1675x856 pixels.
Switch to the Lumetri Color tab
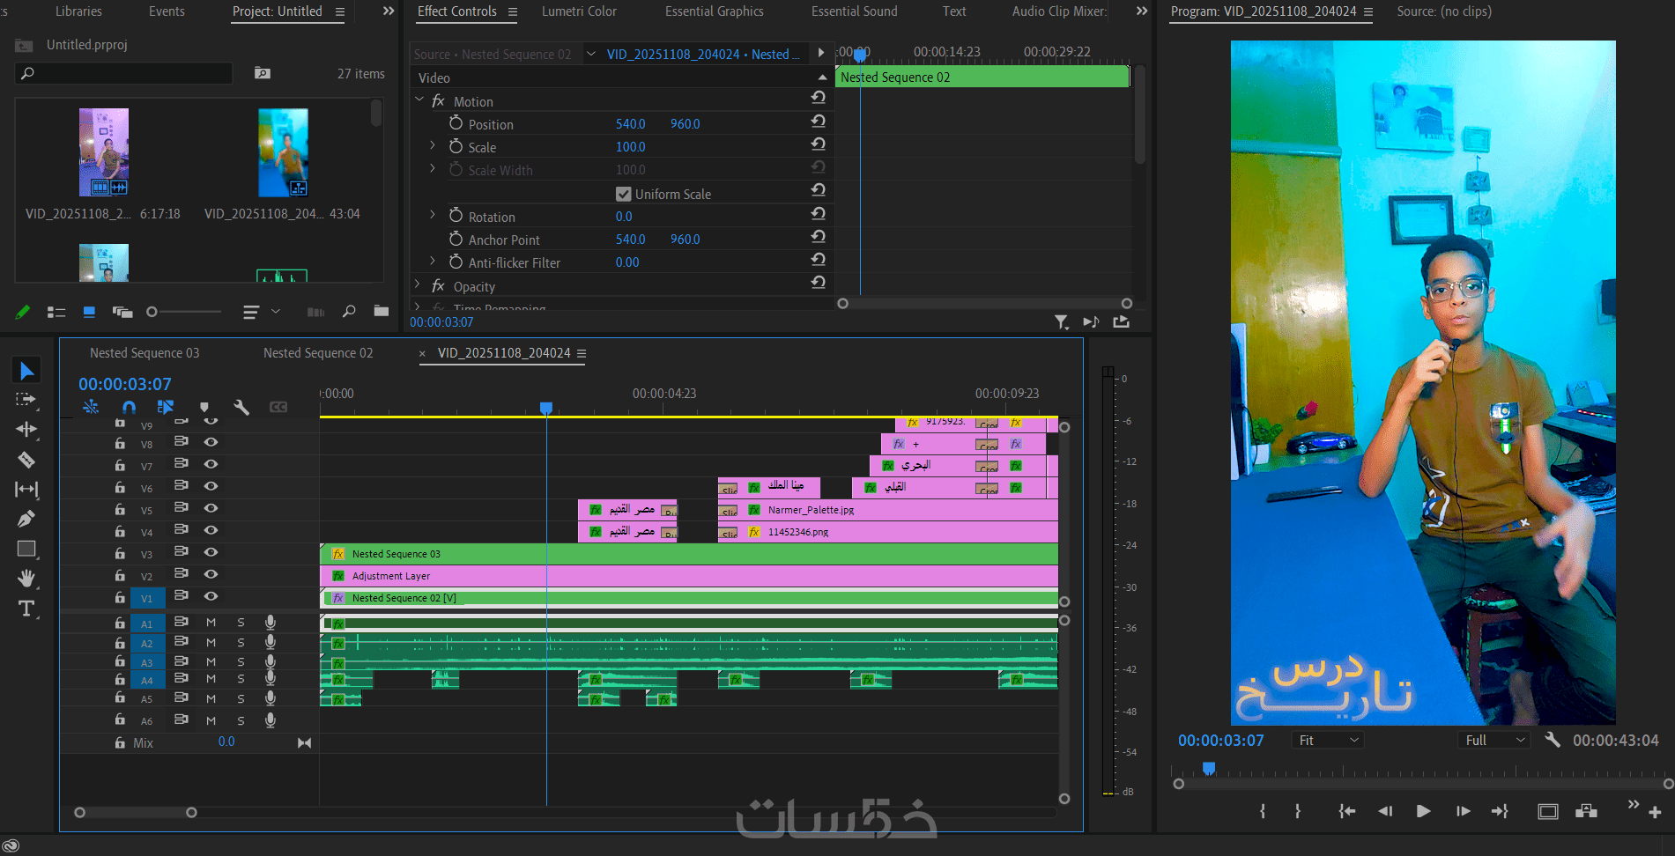click(x=579, y=11)
